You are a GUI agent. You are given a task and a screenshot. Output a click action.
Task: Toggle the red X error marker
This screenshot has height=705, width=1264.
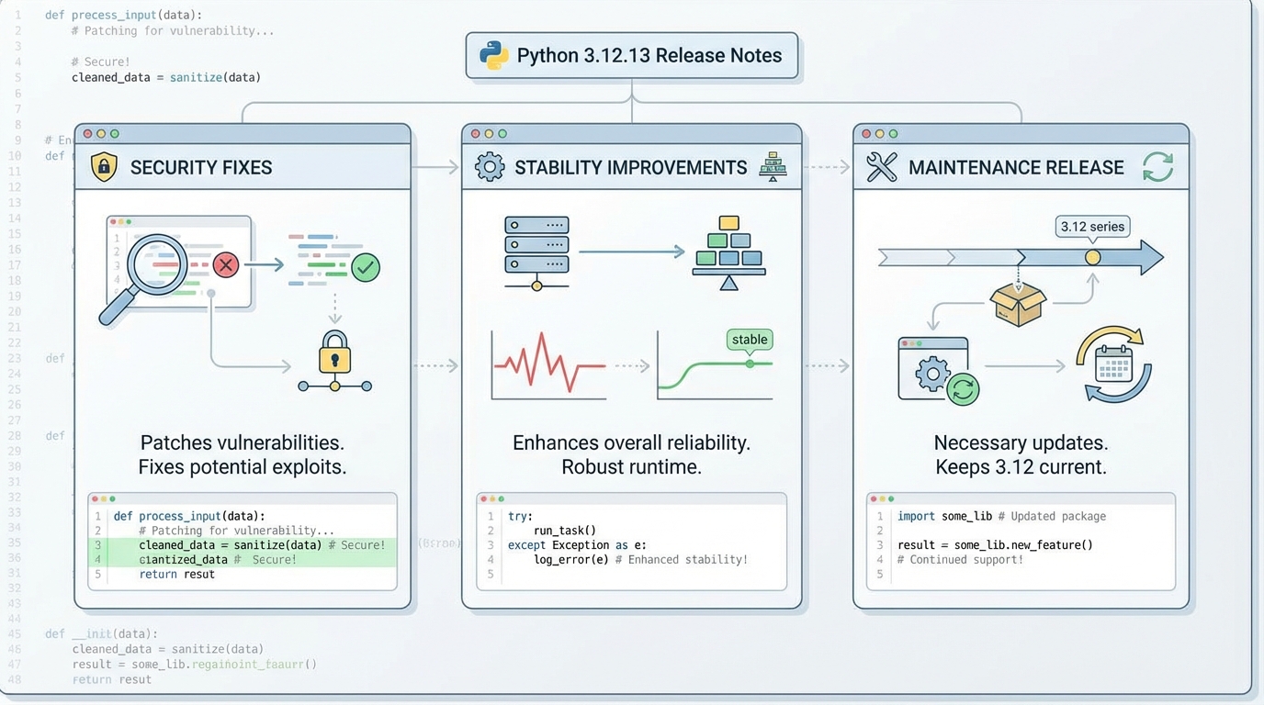225,265
